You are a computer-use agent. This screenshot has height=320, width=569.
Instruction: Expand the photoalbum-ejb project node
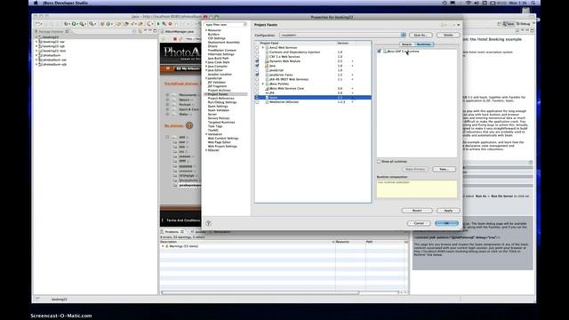pyautogui.click(x=36, y=64)
